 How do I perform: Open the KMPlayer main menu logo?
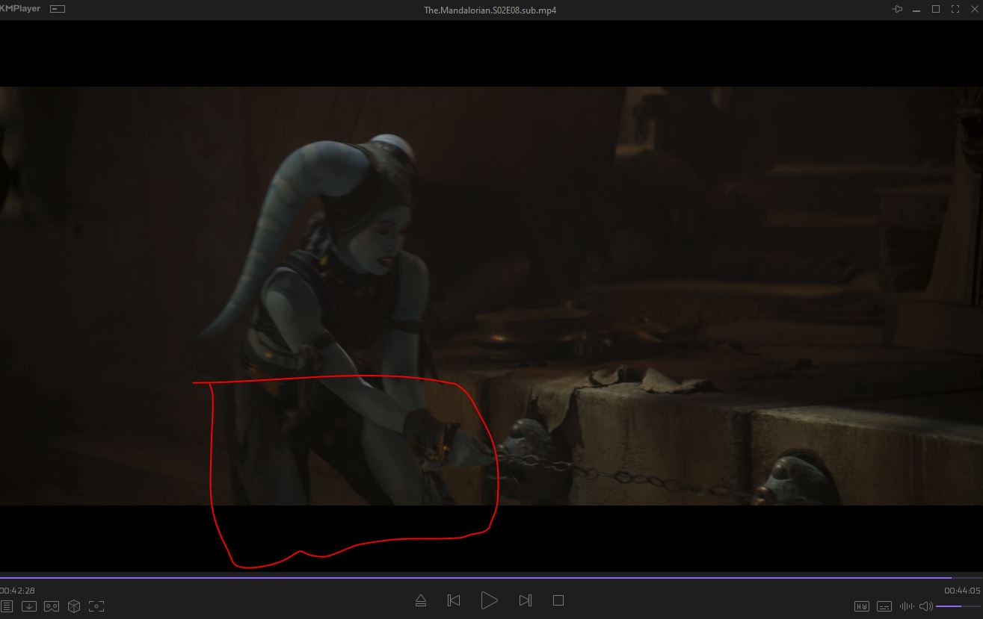[x=21, y=9]
